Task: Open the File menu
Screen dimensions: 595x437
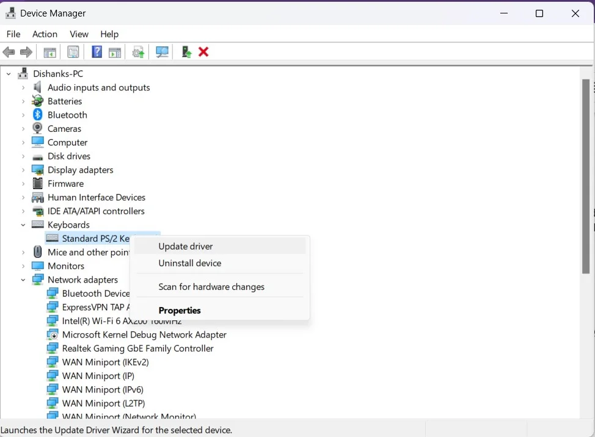Action: point(13,34)
